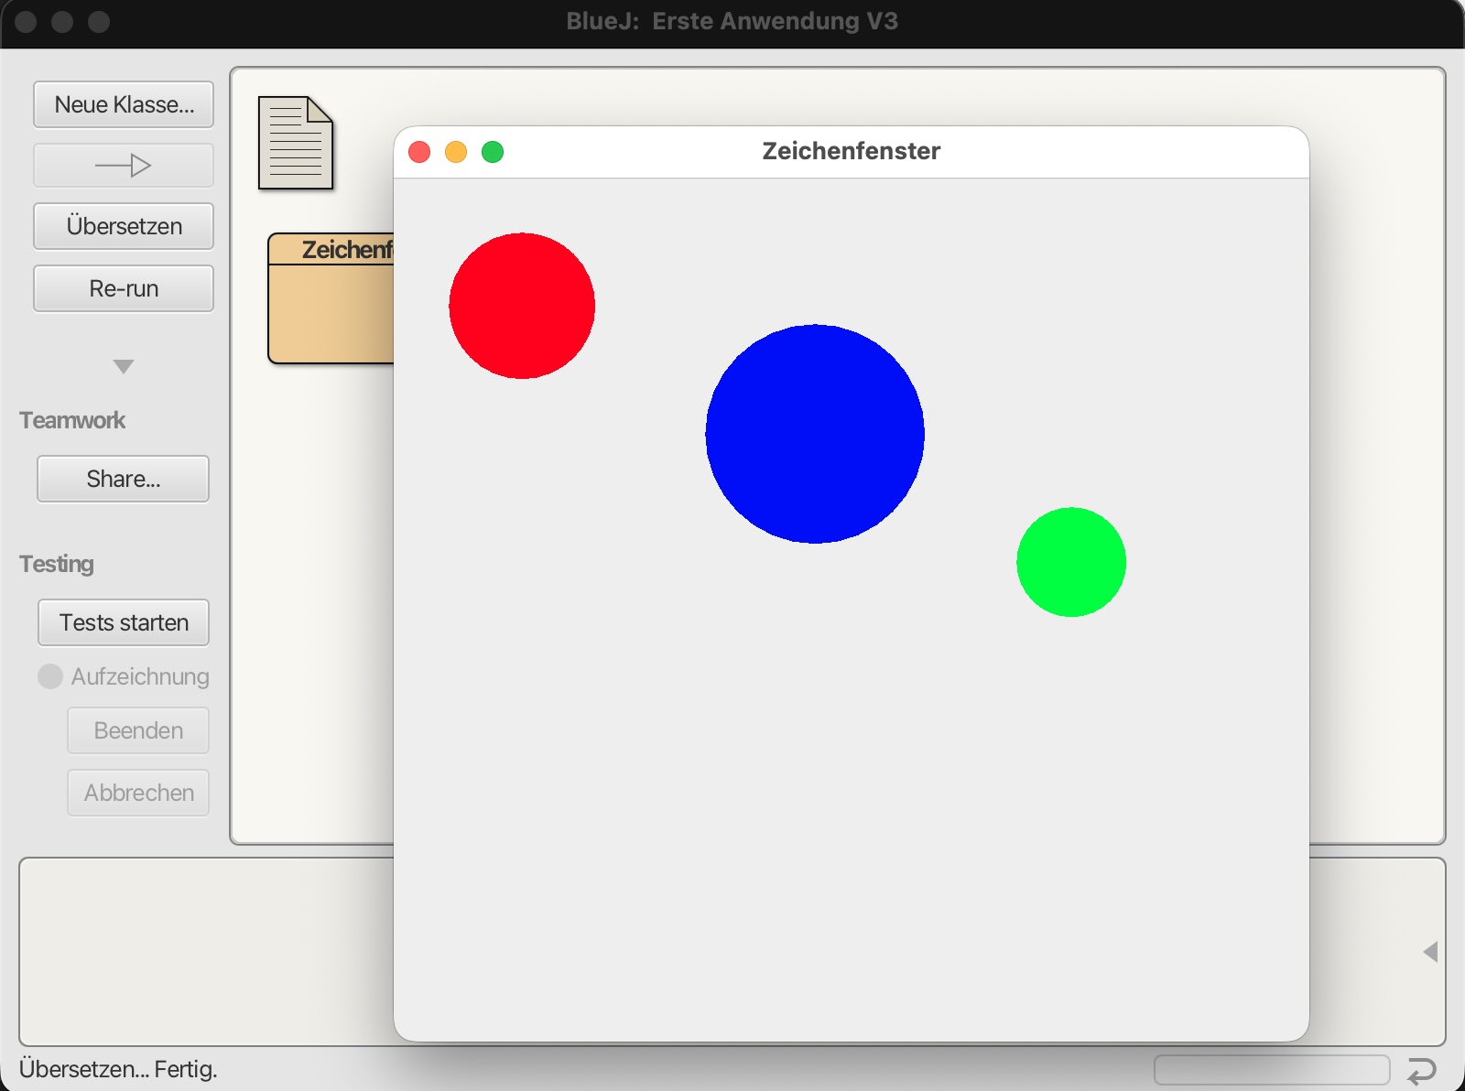Click the progress bar in status bar
Screen dimensions: 1465x1091
pyautogui.click(x=1272, y=1069)
